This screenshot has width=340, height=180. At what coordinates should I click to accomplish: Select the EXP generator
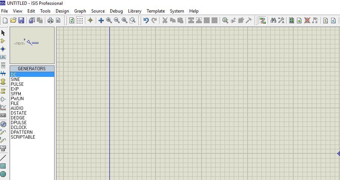click(32, 89)
